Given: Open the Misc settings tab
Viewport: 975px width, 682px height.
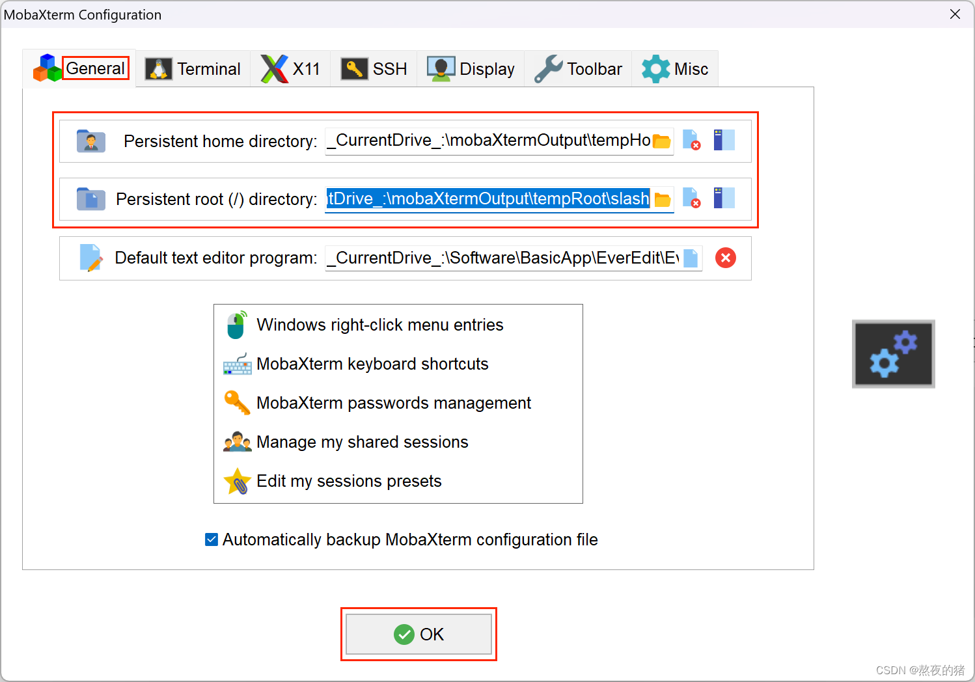Looking at the screenshot, I should pyautogui.click(x=675, y=68).
